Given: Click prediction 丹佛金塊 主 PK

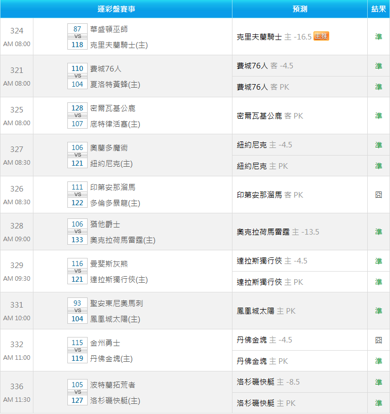Looking at the screenshot, I should pyautogui.click(x=262, y=361).
